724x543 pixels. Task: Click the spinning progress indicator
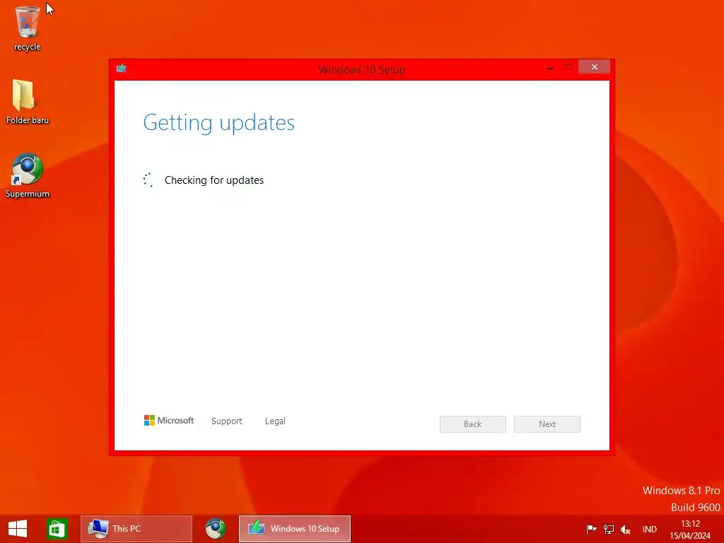[148, 180]
